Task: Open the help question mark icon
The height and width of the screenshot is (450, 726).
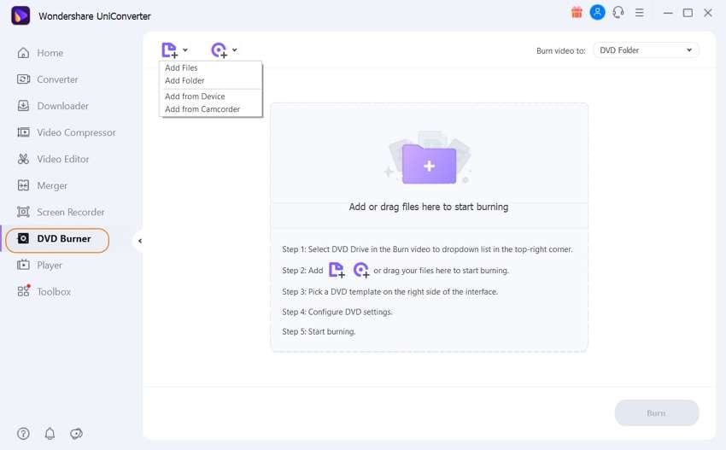Action: pyautogui.click(x=23, y=434)
